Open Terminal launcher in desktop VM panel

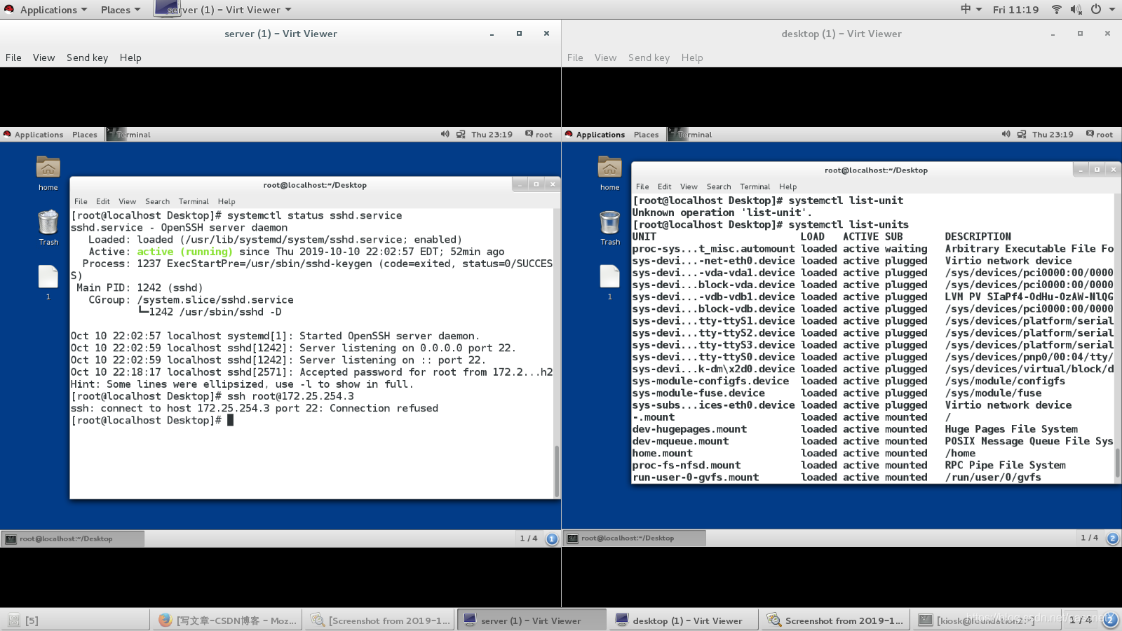click(689, 134)
